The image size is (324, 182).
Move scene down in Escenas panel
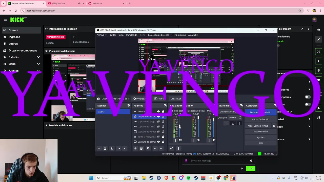click(x=125, y=148)
